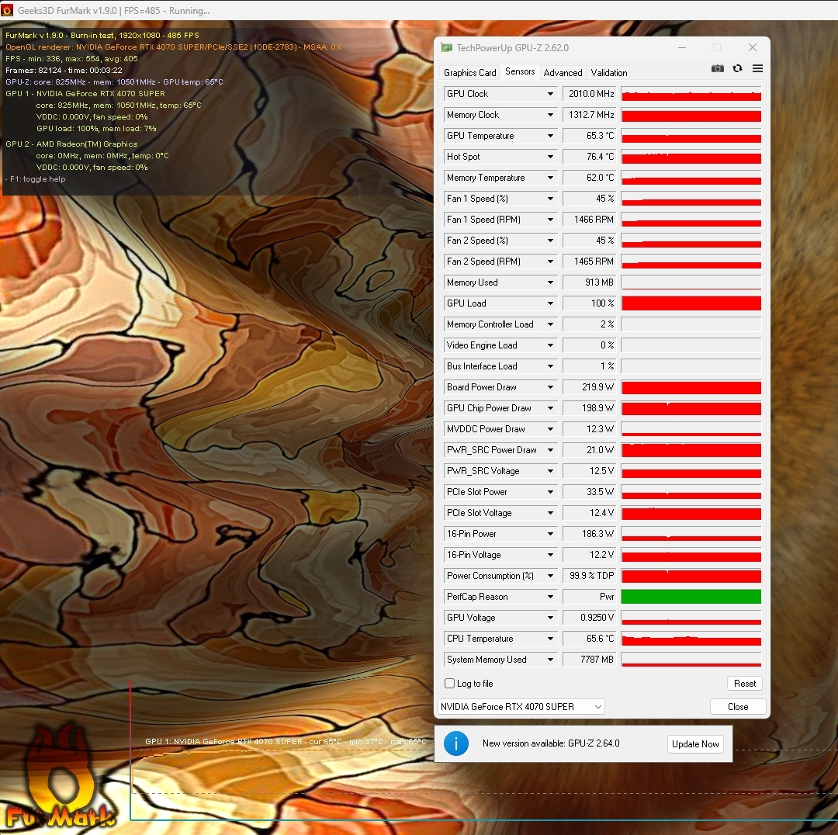Click the 99.9 % TDP value
This screenshot has width=838, height=835.
pyautogui.click(x=590, y=576)
